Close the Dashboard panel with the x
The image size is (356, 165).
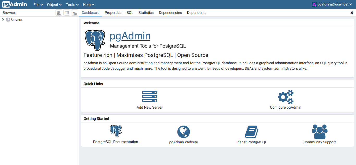click(352, 13)
